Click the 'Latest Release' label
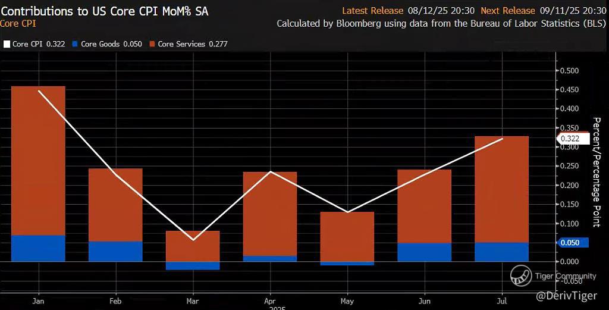Viewport: 609px width, 310px height. click(372, 11)
